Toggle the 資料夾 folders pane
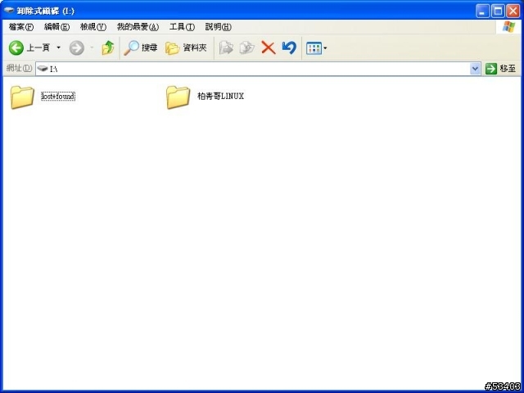 coord(186,48)
